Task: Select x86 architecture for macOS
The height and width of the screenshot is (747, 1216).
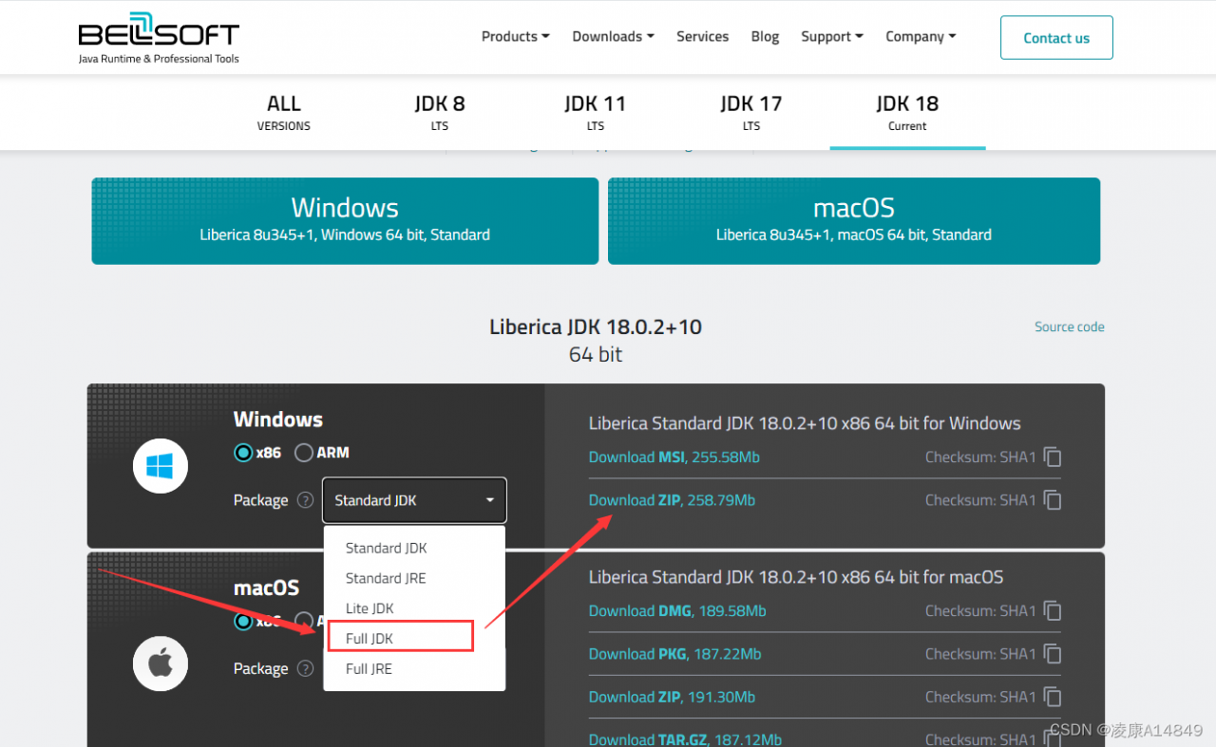Action: (243, 621)
